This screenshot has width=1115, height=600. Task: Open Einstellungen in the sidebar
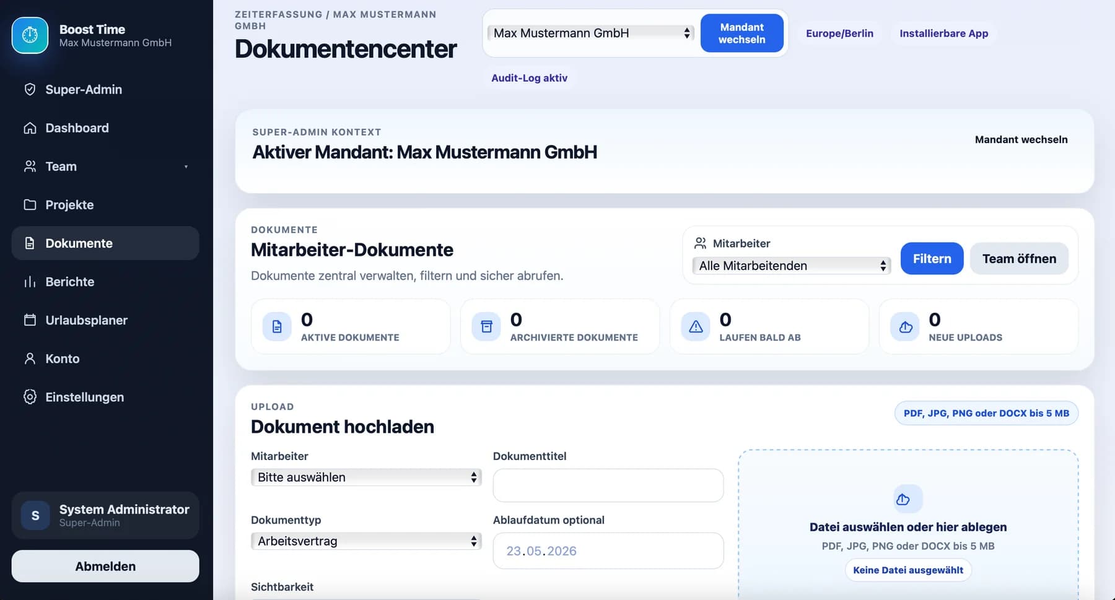[x=105, y=397]
